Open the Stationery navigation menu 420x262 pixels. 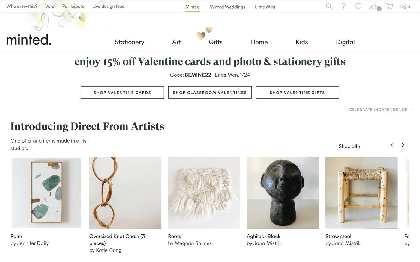pyautogui.click(x=129, y=42)
